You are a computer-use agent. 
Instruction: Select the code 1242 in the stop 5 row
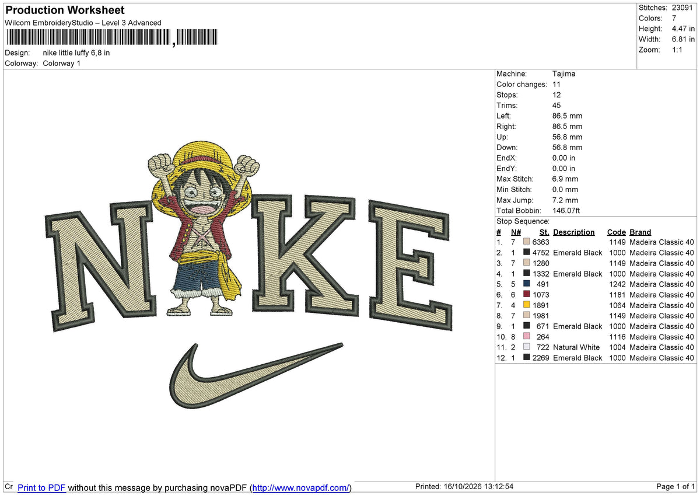click(x=617, y=284)
